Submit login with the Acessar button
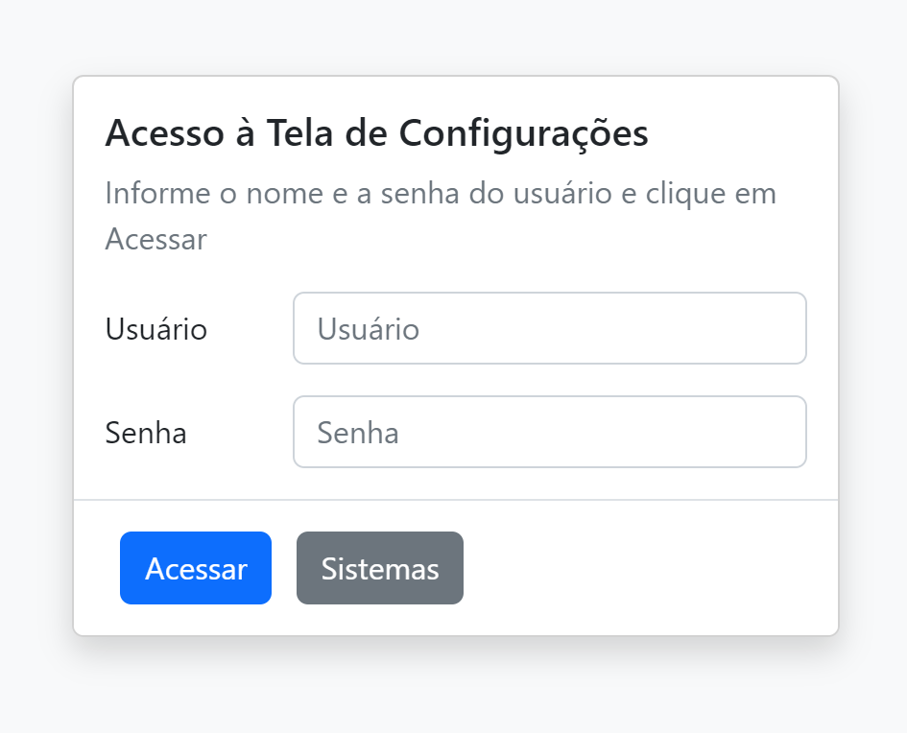The image size is (907, 733). 196,568
